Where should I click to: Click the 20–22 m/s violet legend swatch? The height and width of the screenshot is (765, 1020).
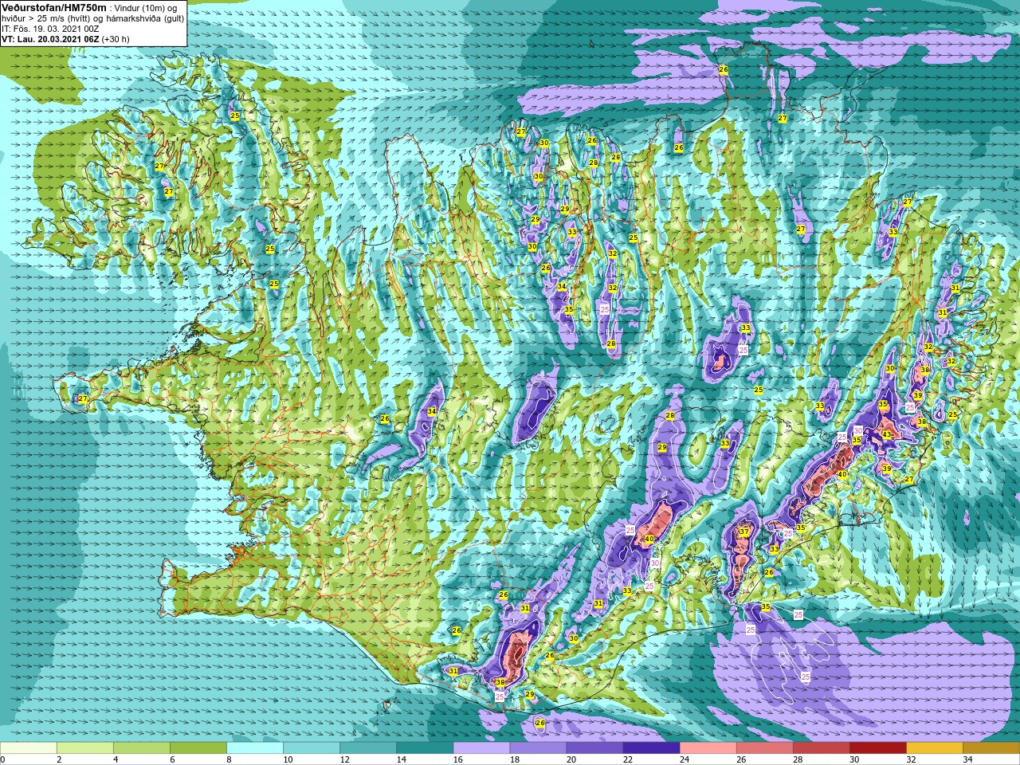[594, 748]
